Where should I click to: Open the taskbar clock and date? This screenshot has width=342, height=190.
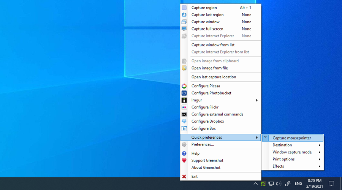pyautogui.click(x=315, y=184)
